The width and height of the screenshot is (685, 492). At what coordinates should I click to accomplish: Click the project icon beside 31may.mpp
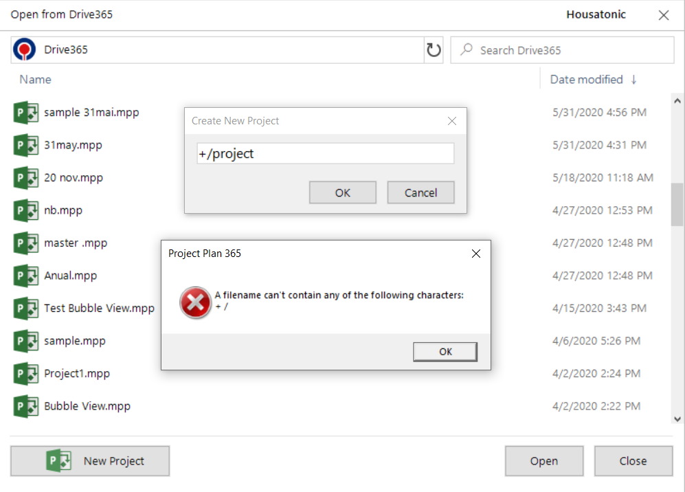(x=26, y=145)
